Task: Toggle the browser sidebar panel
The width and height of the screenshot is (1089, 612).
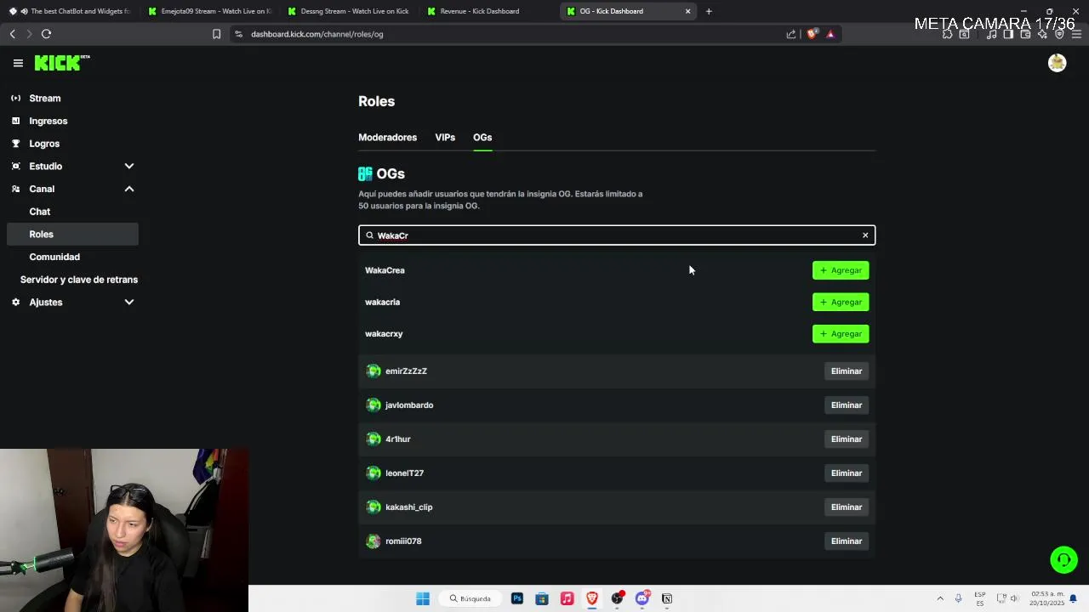Action: [1008, 34]
